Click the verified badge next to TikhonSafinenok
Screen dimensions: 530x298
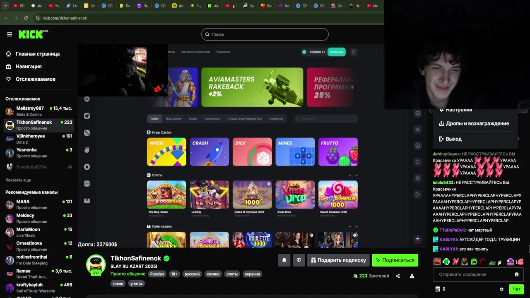(166, 258)
